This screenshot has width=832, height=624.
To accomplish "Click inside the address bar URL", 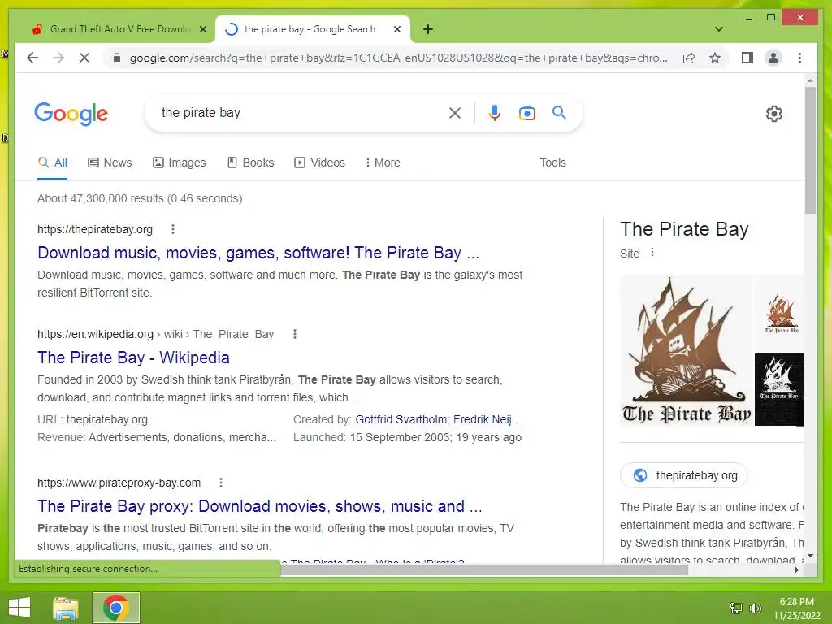I will pos(398,58).
